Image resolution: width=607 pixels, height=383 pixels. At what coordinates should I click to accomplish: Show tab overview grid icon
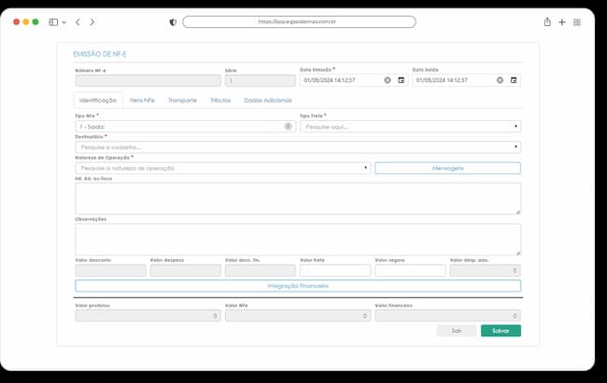pyautogui.click(x=577, y=22)
